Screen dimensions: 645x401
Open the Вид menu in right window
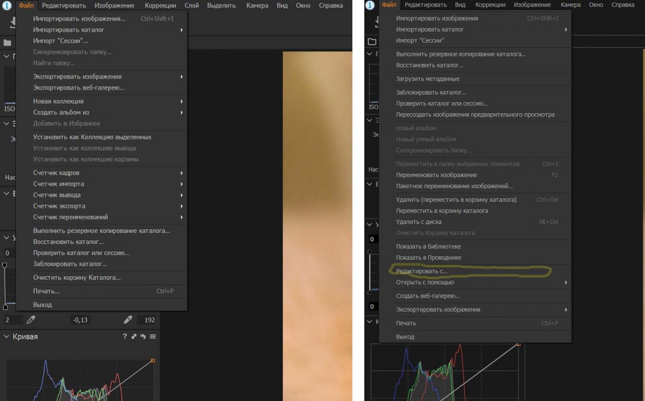[x=460, y=5]
